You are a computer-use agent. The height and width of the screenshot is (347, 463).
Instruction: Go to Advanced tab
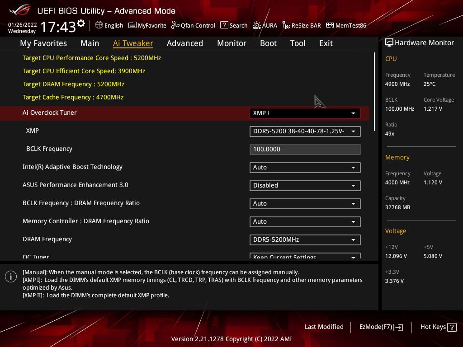(x=185, y=43)
